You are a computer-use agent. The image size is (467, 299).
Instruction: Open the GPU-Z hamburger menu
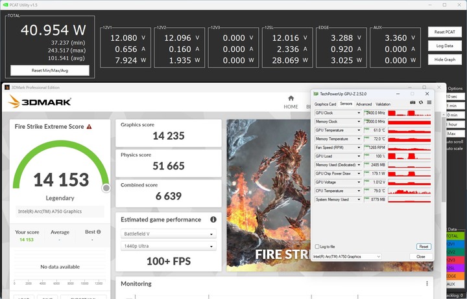[x=429, y=102]
